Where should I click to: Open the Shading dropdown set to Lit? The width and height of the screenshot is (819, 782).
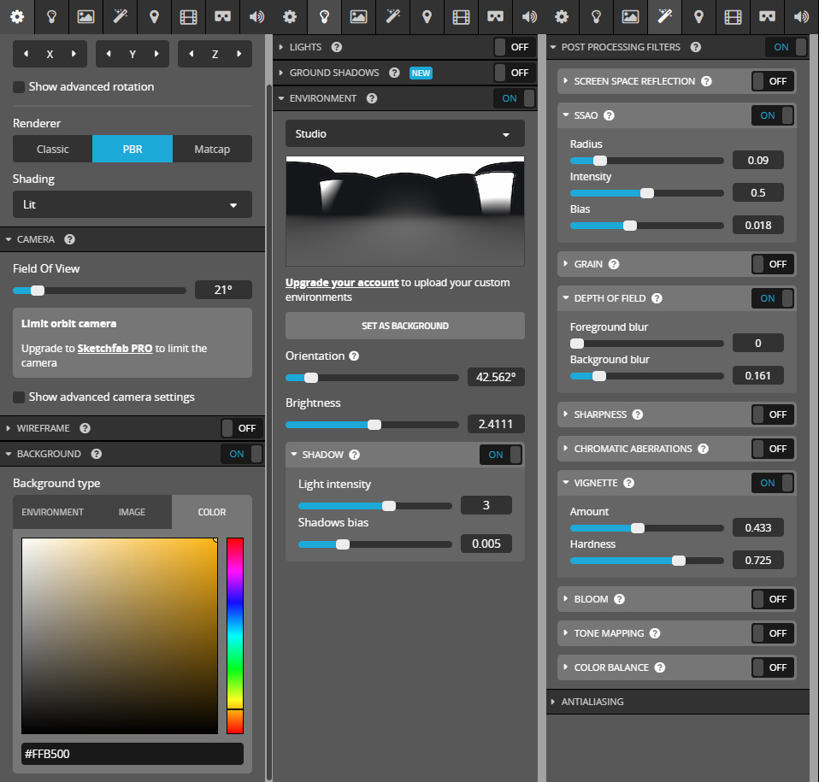[132, 205]
